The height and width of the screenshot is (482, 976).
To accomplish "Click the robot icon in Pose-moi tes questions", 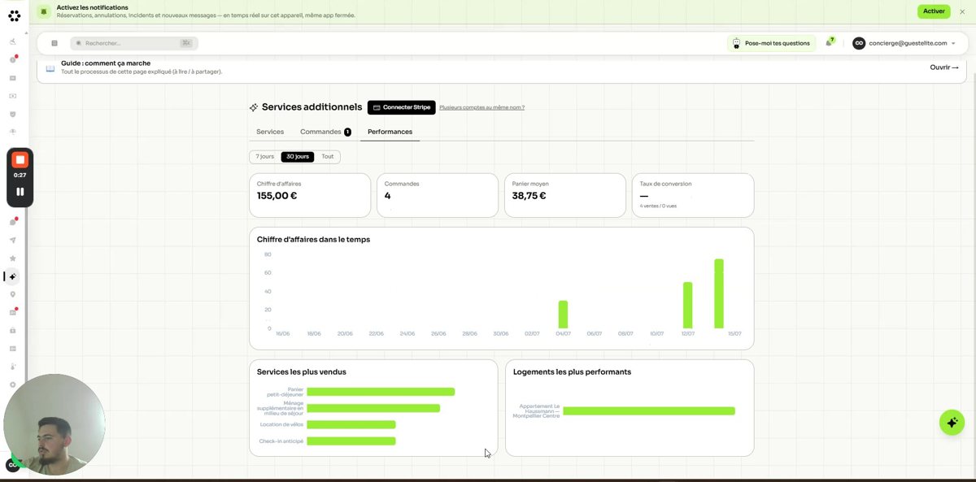I will (x=736, y=43).
